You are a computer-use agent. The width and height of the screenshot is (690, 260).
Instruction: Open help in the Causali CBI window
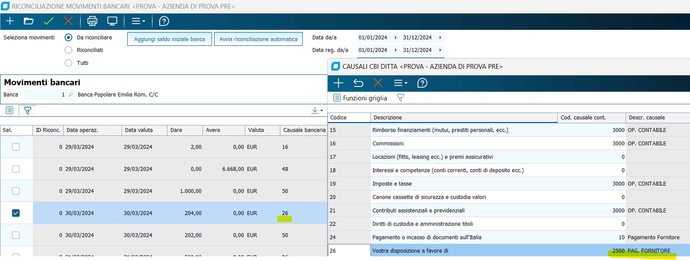click(x=422, y=83)
